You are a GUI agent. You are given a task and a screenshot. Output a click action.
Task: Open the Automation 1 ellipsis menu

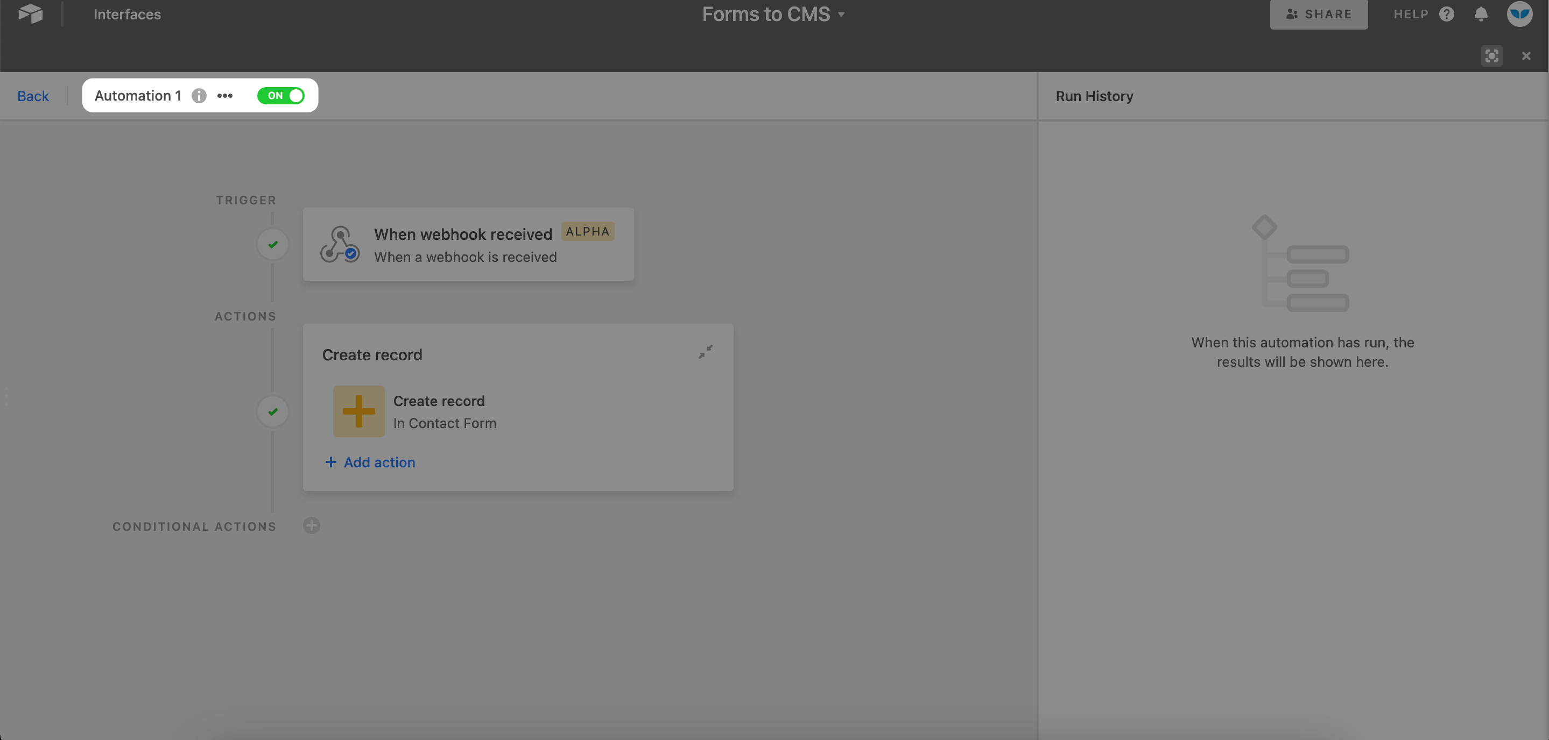224,96
